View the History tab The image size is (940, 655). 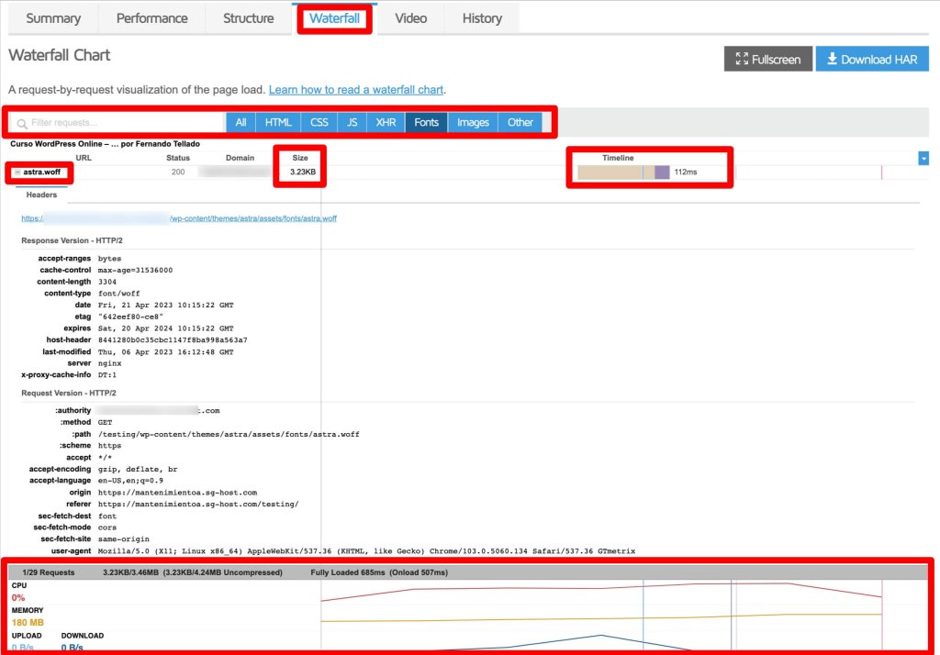pos(482,18)
